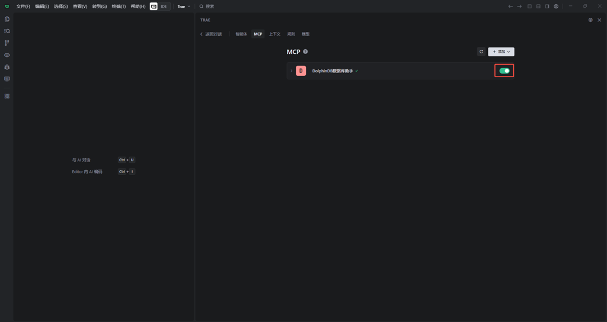Switch to IDE mode in the top toggle
607x322 pixels.
tap(164, 7)
